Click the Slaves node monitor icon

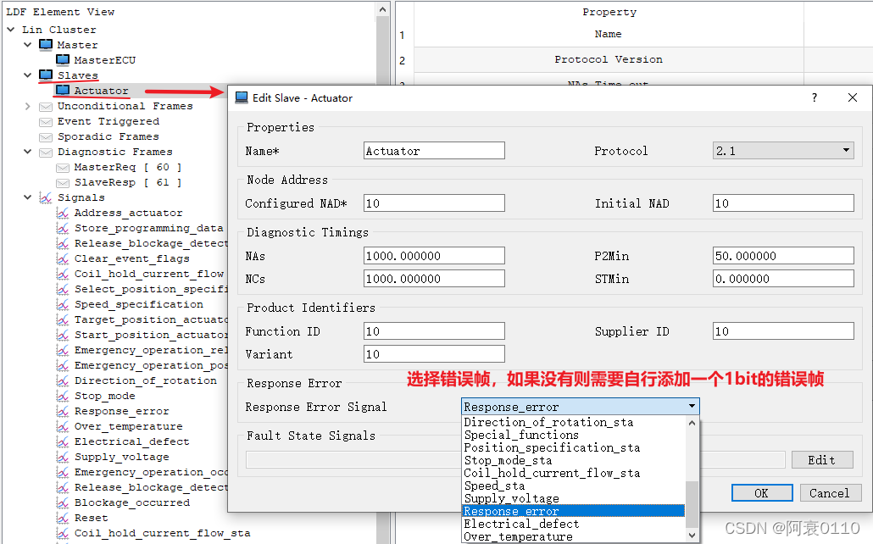click(x=46, y=75)
